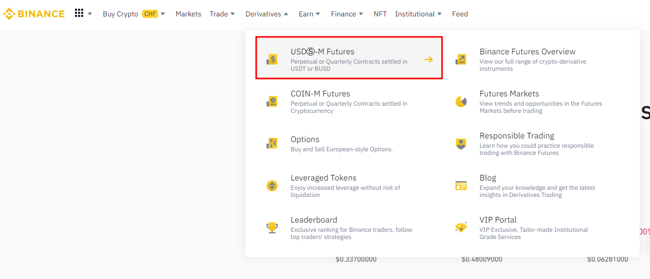Open the Options trading page
The width and height of the screenshot is (650, 279).
tap(349, 144)
